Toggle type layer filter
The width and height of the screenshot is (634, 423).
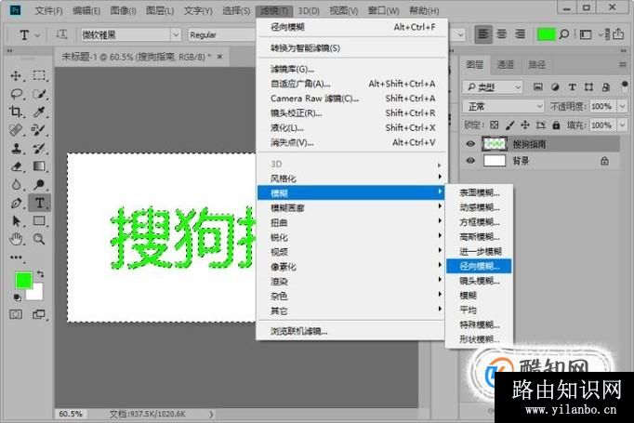point(572,87)
